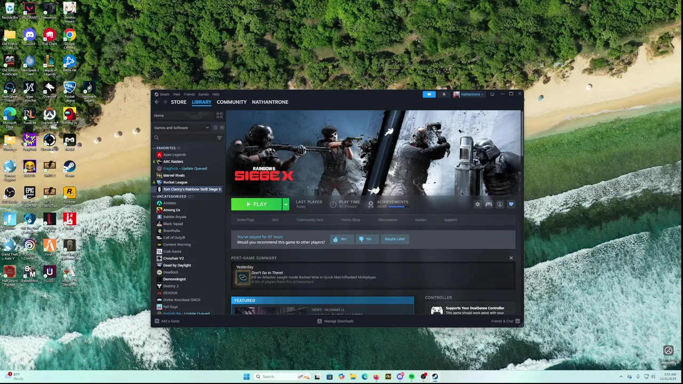Open the Guides link
Image resolution: width=683 pixels, height=384 pixels.
click(x=420, y=220)
